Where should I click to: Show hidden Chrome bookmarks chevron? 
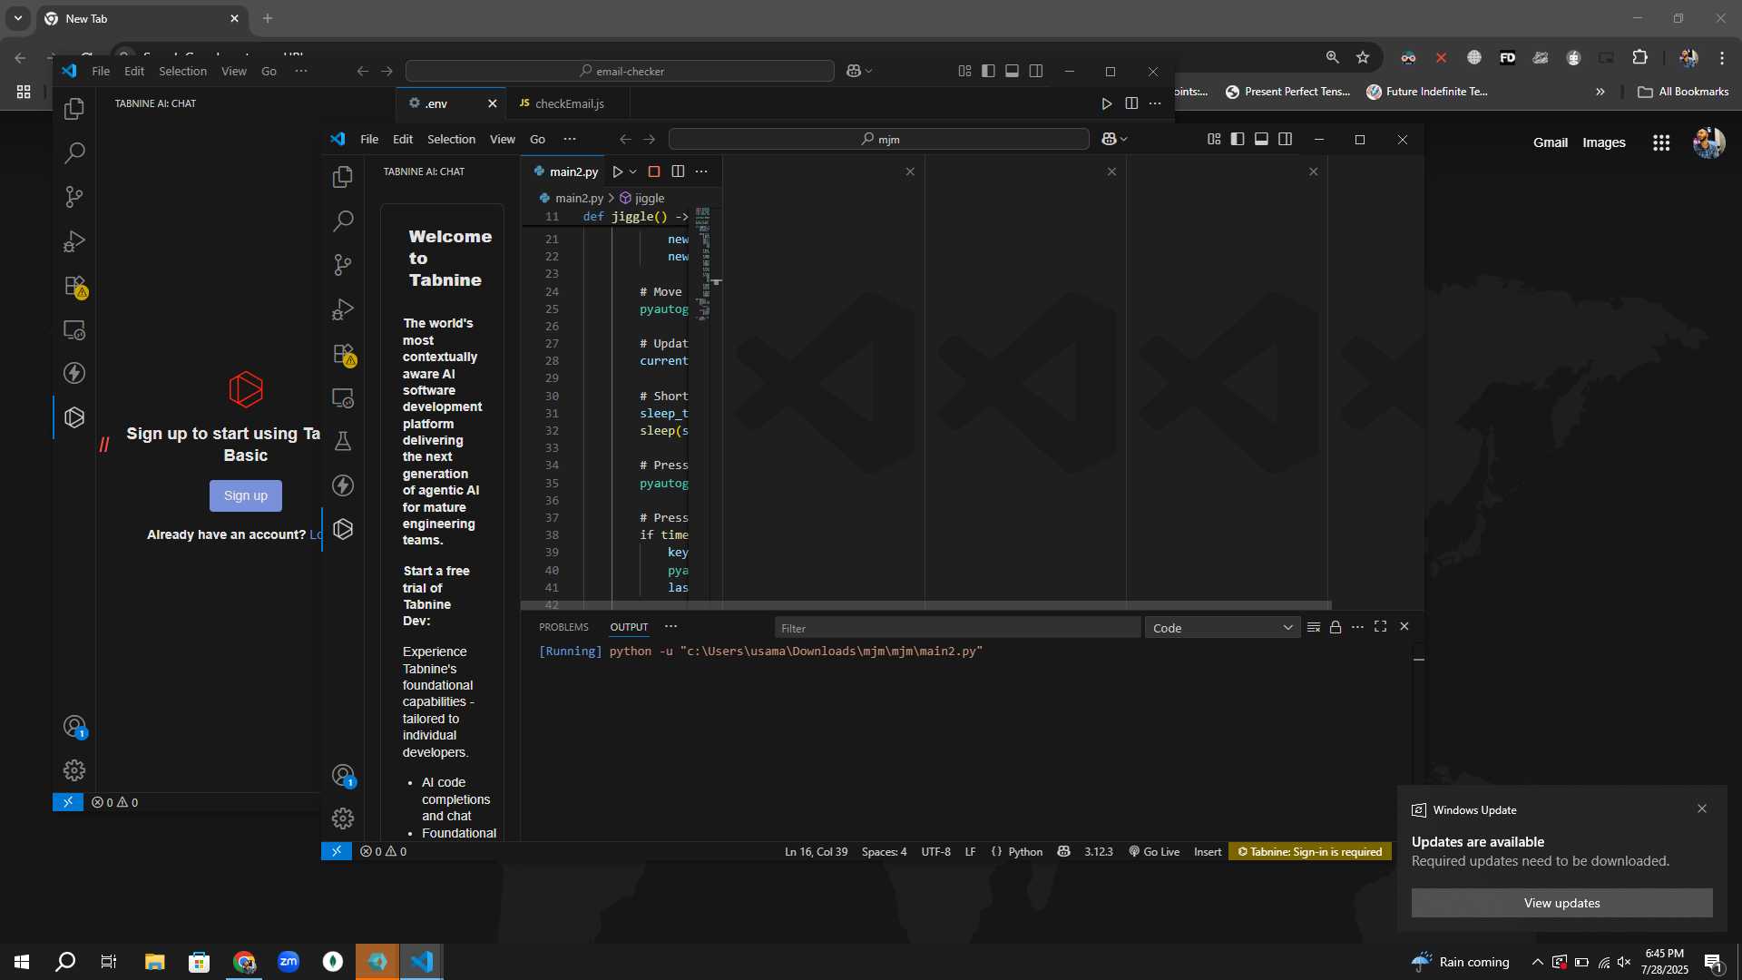1600,92
